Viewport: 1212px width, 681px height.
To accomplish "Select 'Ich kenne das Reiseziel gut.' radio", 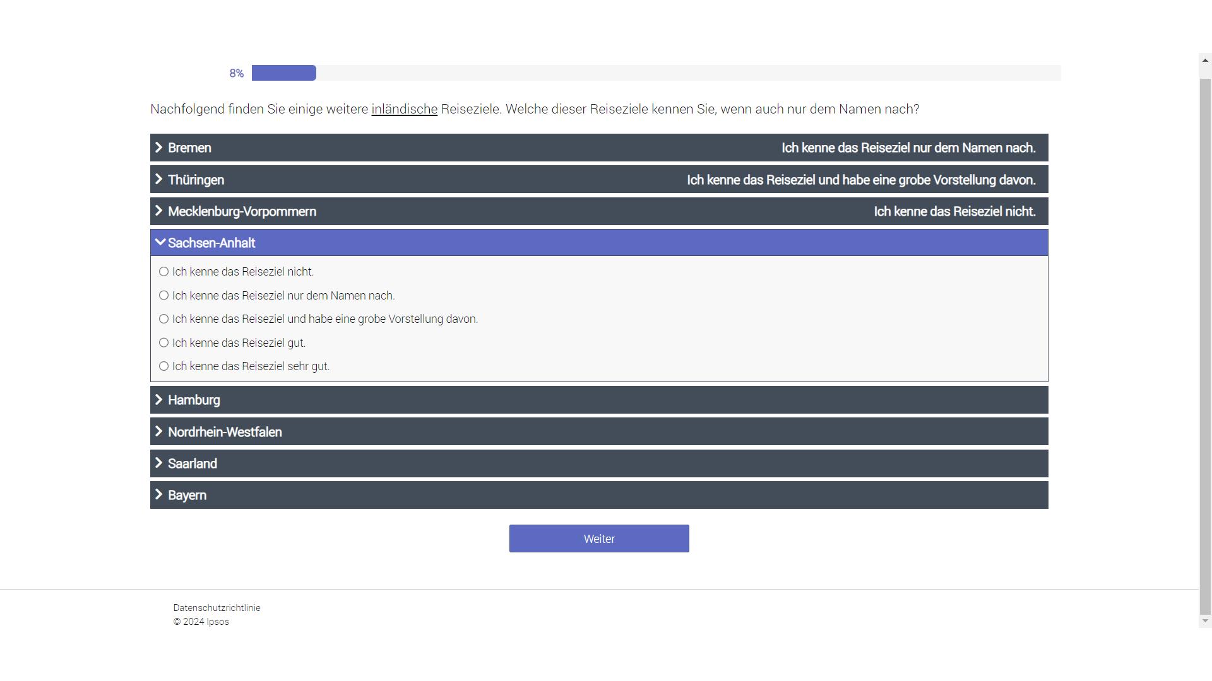I will coord(163,343).
